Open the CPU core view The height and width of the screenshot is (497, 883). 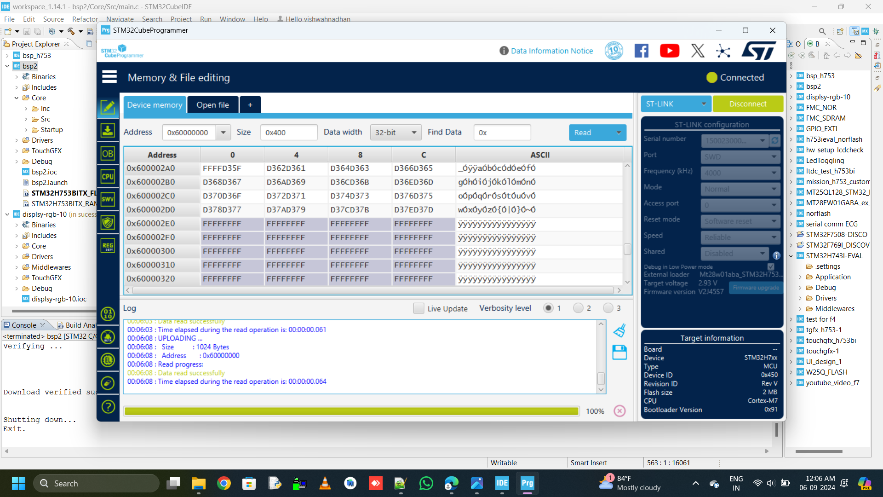[x=108, y=176]
